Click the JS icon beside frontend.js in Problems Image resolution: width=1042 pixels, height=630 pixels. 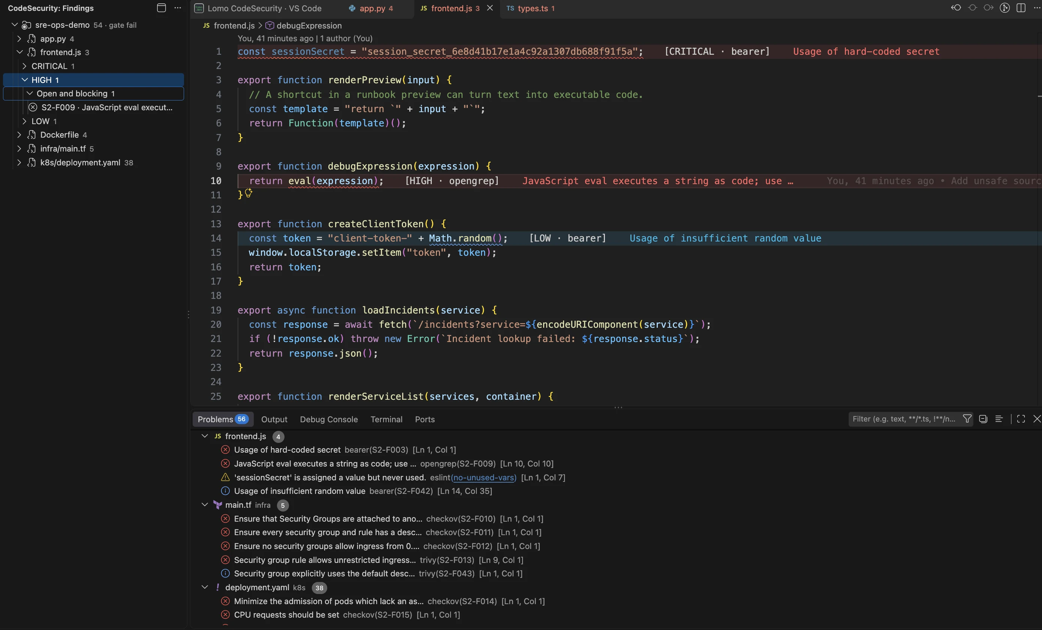point(218,436)
